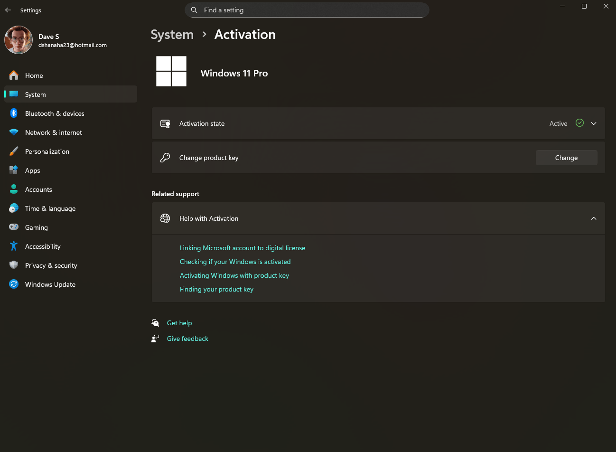Click the Activation state certificate icon
616x452 pixels.
tap(165, 123)
